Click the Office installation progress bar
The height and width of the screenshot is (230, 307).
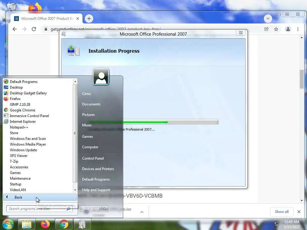pyautogui.click(x=154, y=122)
